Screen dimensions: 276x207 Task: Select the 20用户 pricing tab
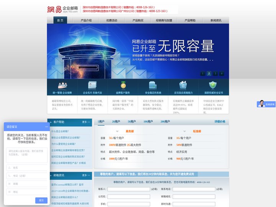pos(116,122)
